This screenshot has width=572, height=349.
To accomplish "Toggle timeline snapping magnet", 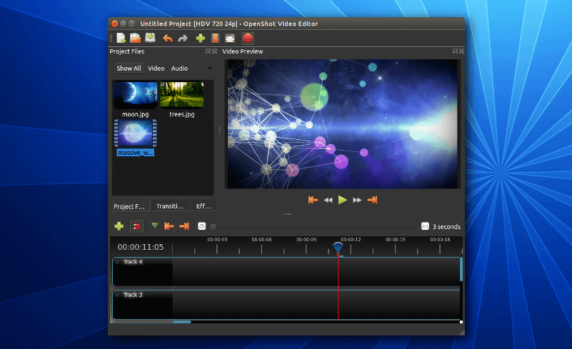I will coord(137,226).
